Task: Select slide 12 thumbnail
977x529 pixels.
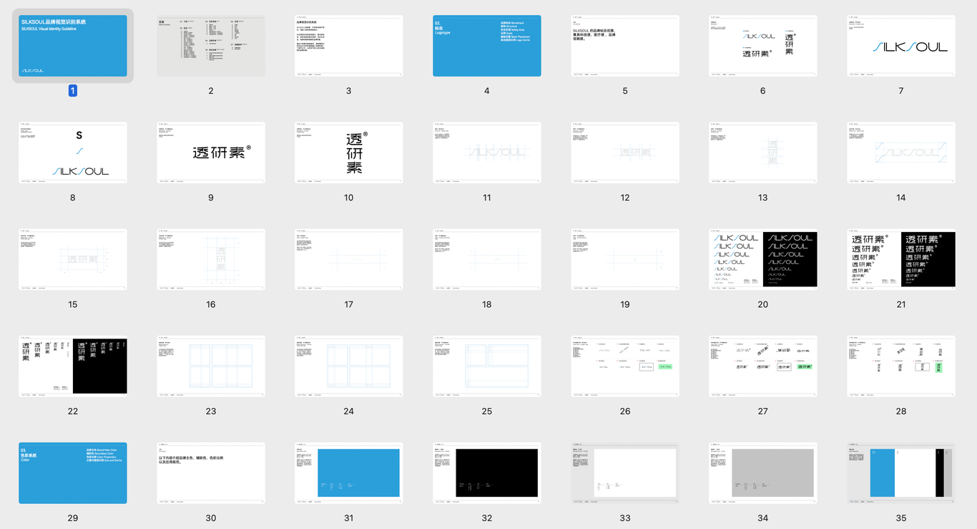Action: (x=625, y=152)
